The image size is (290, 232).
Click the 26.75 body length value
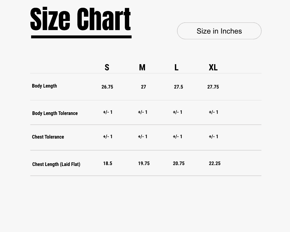pos(107,87)
